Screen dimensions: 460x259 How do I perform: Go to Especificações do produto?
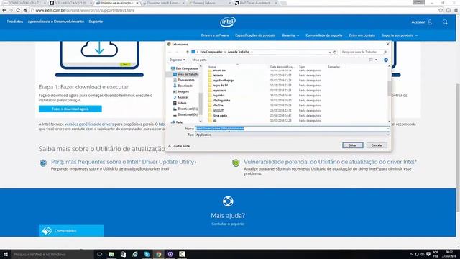click(255, 35)
